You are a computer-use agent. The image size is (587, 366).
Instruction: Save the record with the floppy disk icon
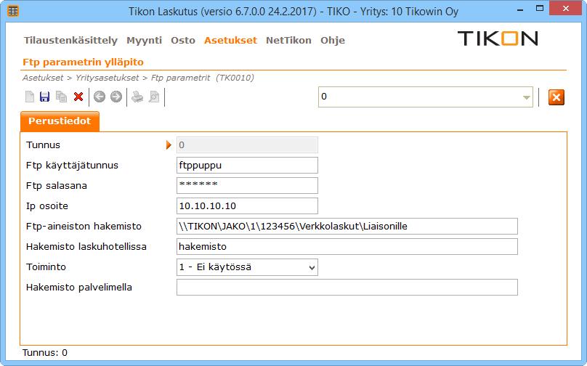44,97
